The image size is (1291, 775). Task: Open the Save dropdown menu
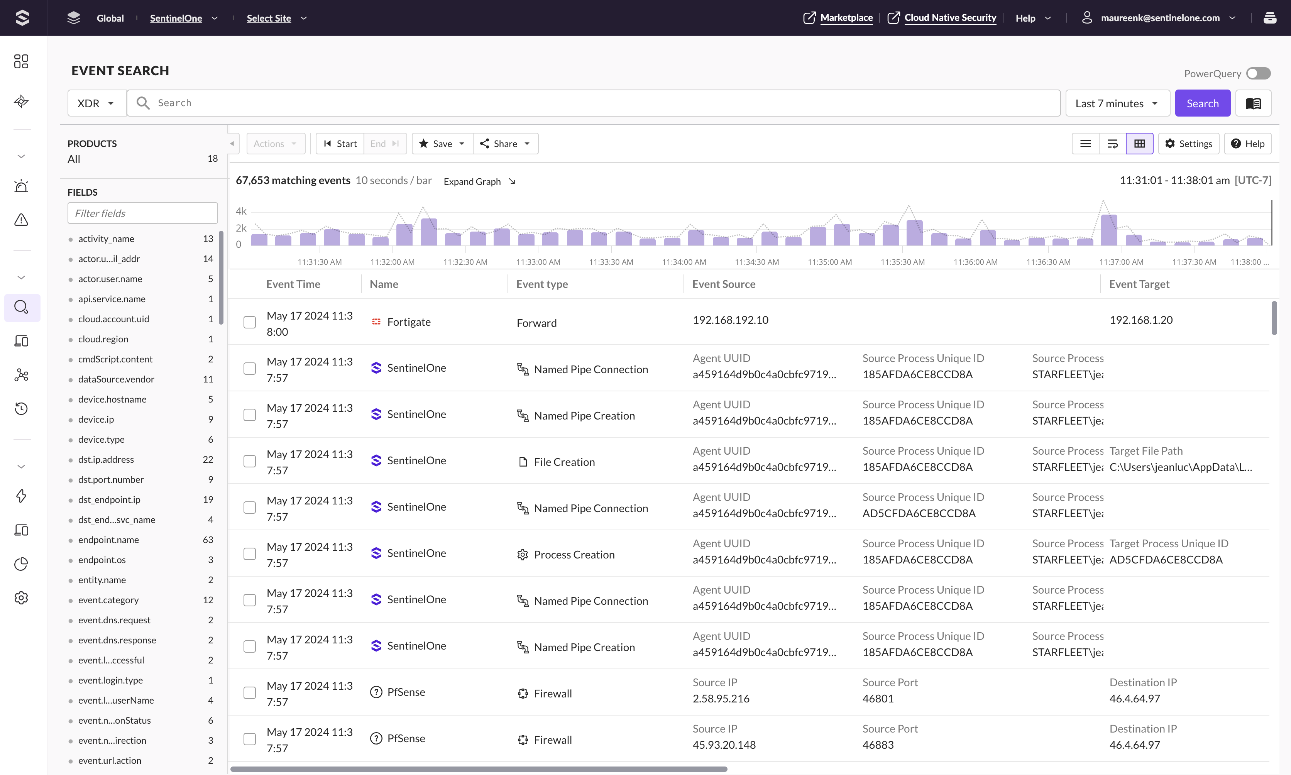pyautogui.click(x=442, y=144)
